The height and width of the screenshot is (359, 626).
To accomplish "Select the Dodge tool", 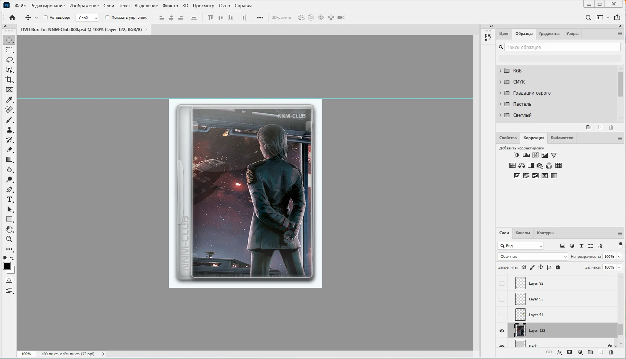I will (9, 180).
